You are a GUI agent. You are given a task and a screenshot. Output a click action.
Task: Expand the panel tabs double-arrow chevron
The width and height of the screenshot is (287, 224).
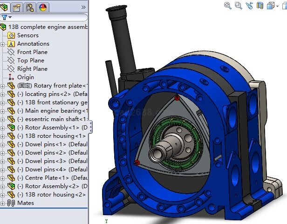[x=83, y=7]
